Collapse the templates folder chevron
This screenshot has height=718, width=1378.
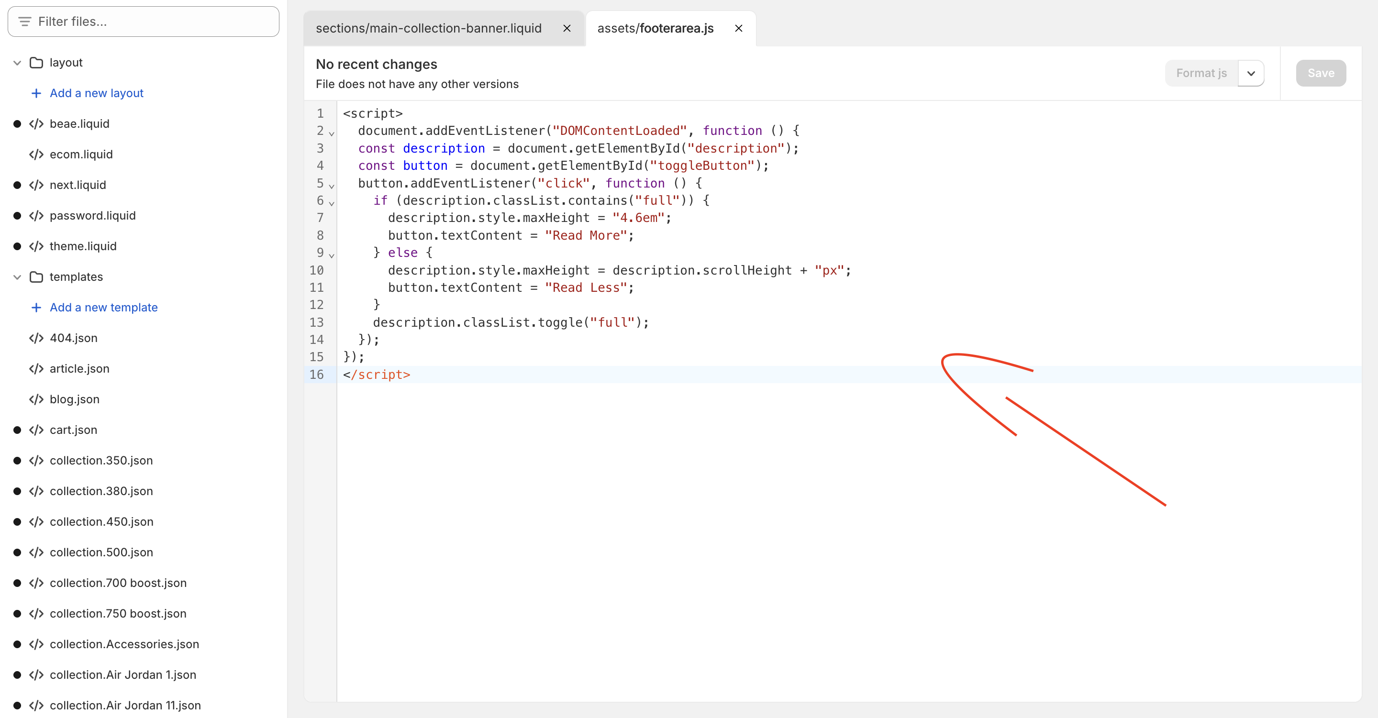17,277
